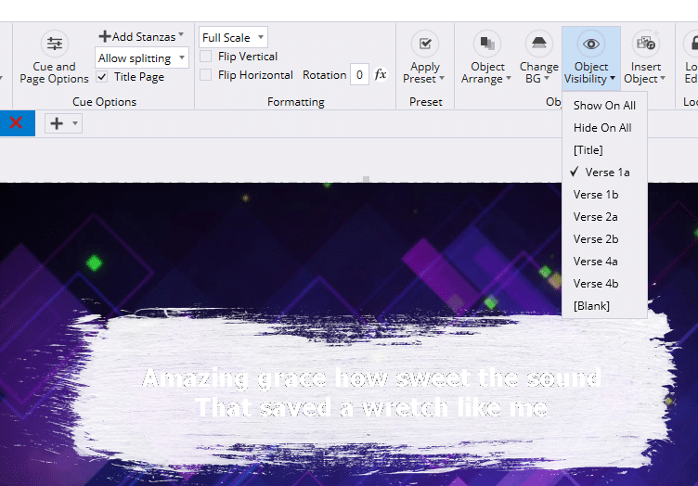Click the plus add button

click(x=57, y=123)
